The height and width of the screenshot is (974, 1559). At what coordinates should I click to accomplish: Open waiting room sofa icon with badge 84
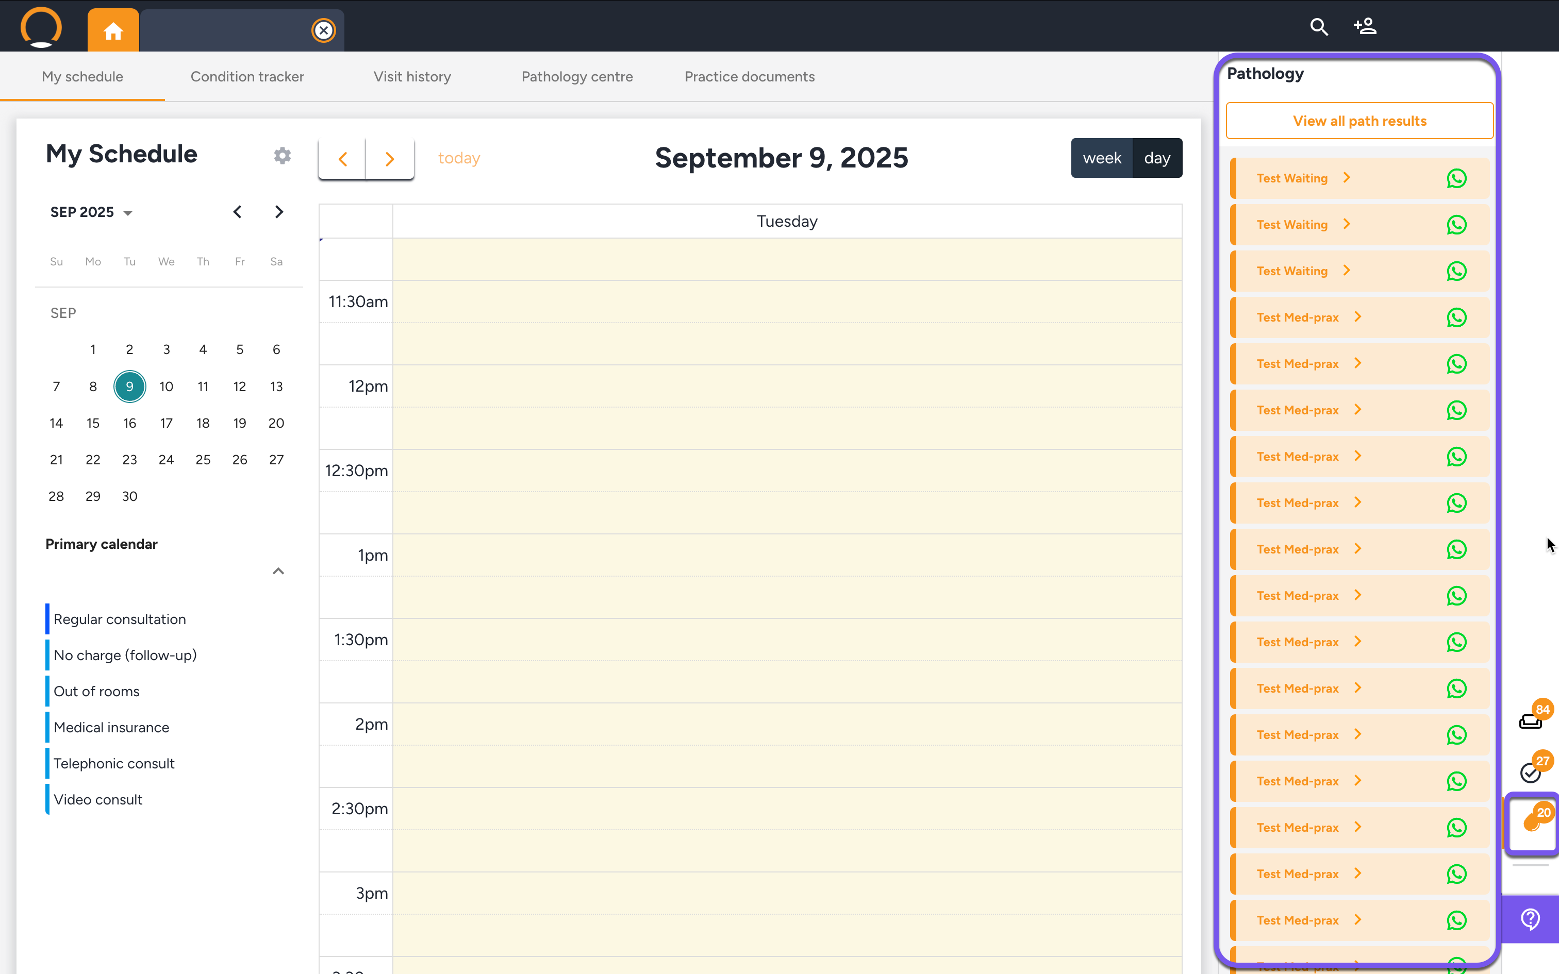point(1531,720)
